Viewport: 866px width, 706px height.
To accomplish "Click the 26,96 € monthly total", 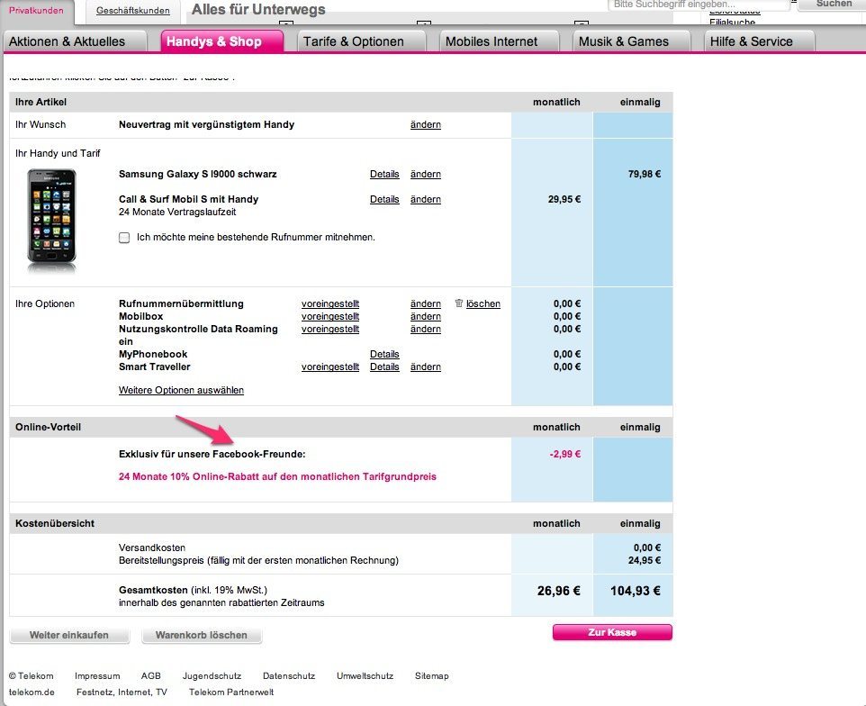I will tap(559, 591).
